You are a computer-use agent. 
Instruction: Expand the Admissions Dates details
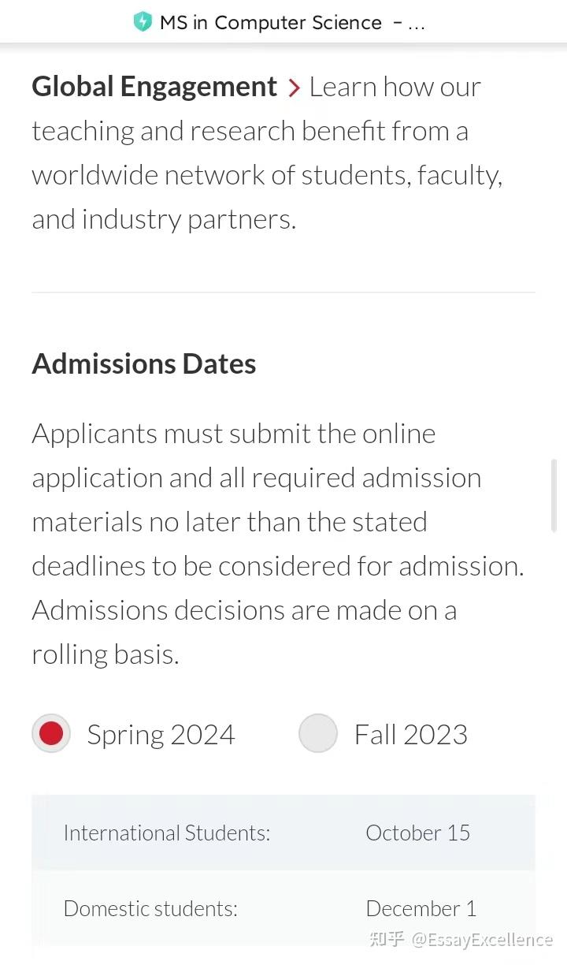tap(143, 363)
